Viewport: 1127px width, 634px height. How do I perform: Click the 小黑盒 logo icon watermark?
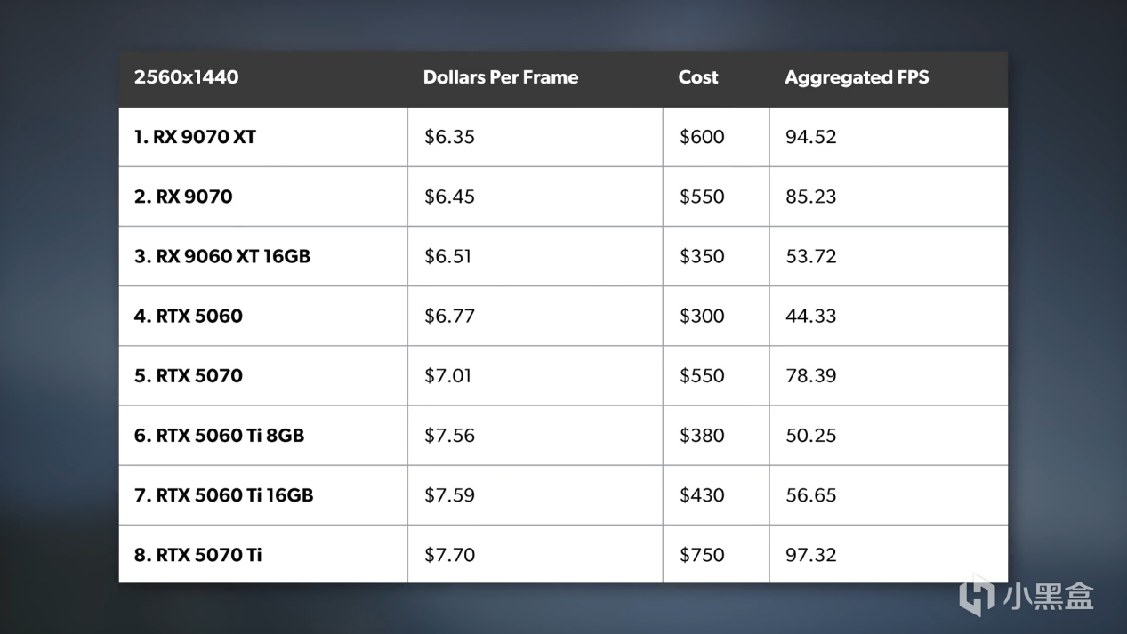(977, 596)
